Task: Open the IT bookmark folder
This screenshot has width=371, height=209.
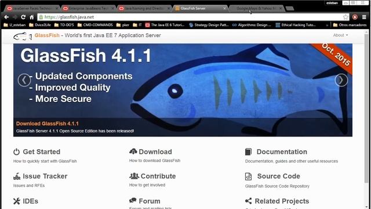Action: (137, 25)
